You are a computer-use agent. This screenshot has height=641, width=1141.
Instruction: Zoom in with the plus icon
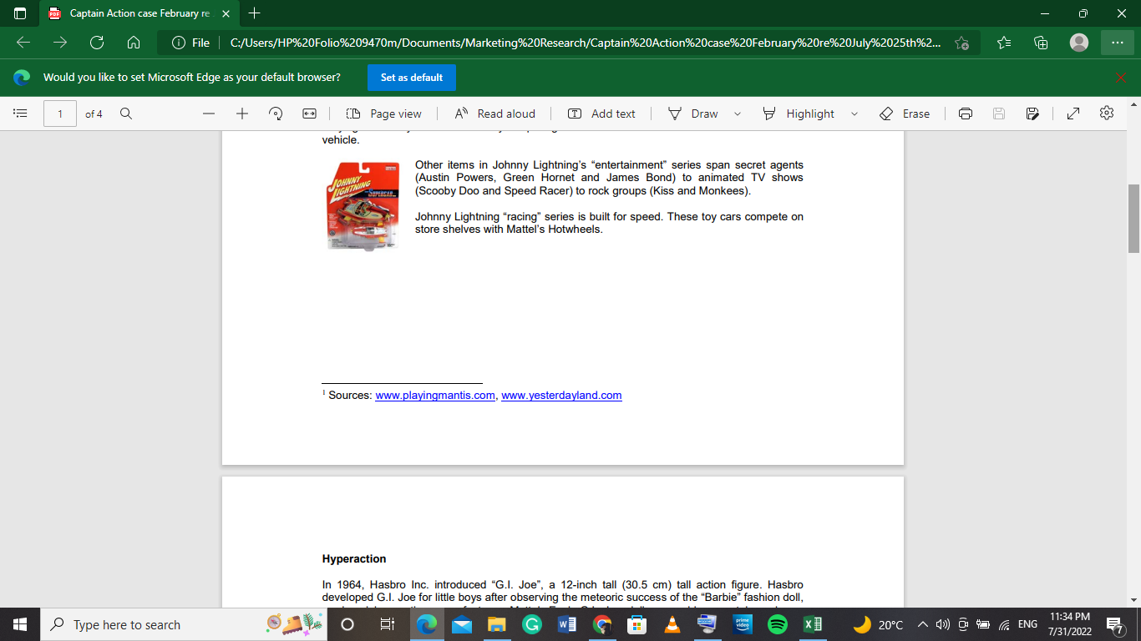pos(242,114)
